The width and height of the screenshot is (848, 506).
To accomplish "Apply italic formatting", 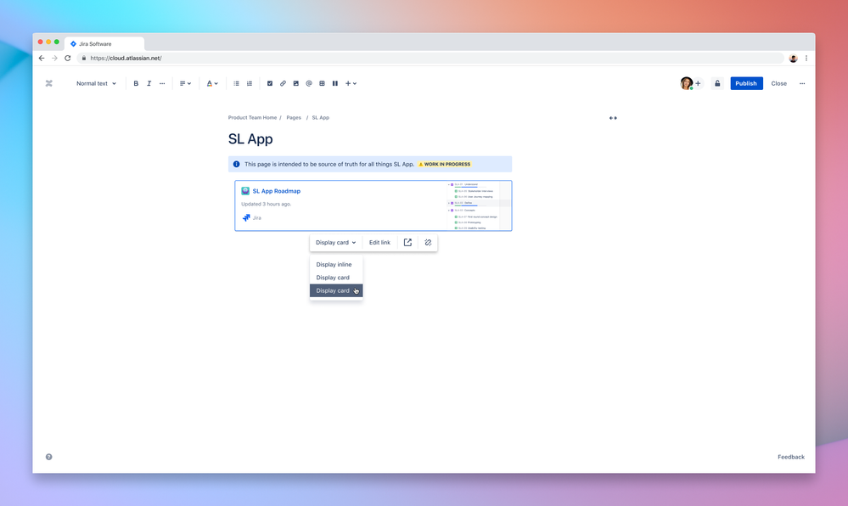I will coord(149,83).
